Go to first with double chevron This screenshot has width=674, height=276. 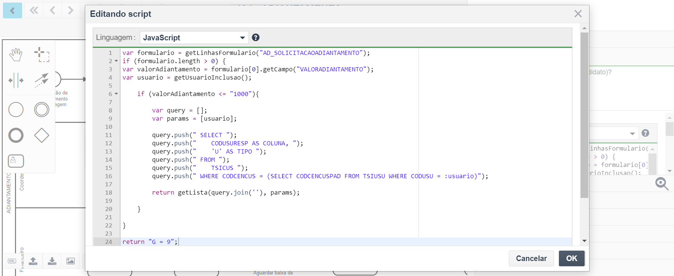pyautogui.click(x=34, y=10)
